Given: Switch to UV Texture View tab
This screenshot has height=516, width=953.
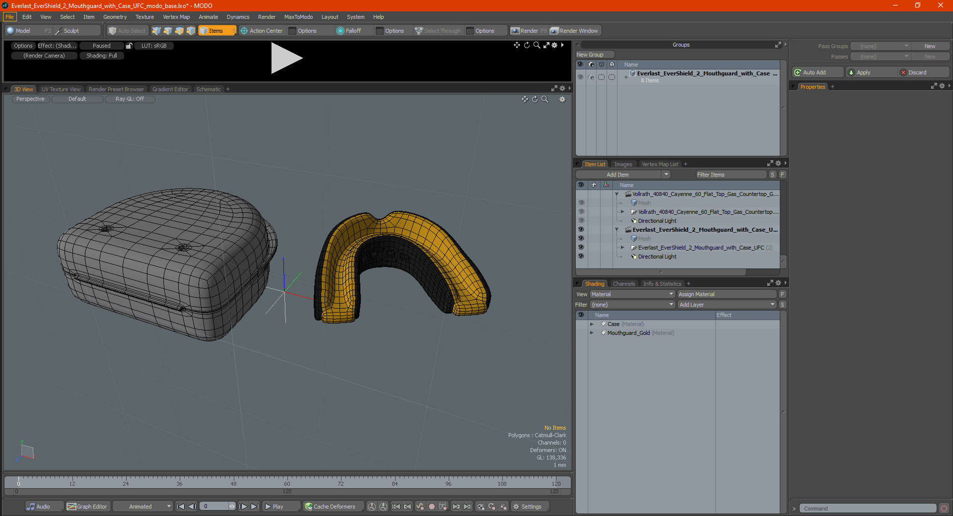Looking at the screenshot, I should point(61,89).
